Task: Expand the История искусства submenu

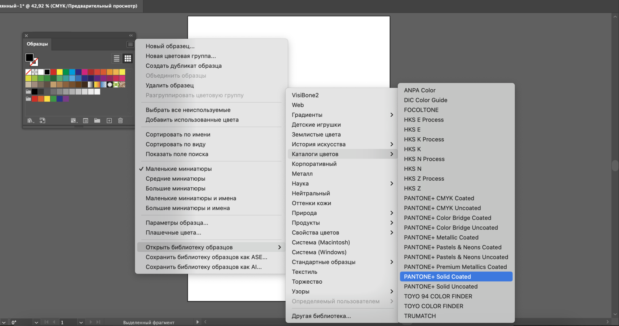Action: coord(342,144)
